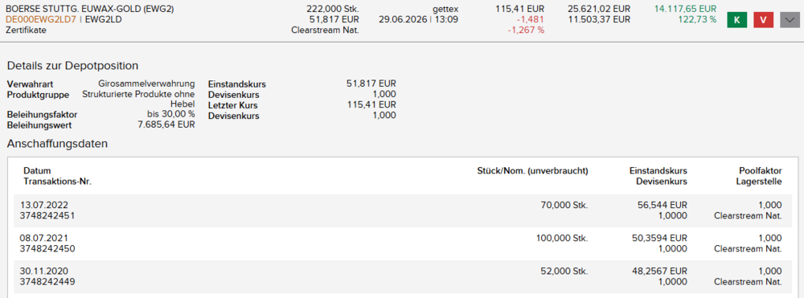Image resolution: width=804 pixels, height=298 pixels.
Task: Click the Anschaffungsdaten section heading
Action: coord(57,143)
